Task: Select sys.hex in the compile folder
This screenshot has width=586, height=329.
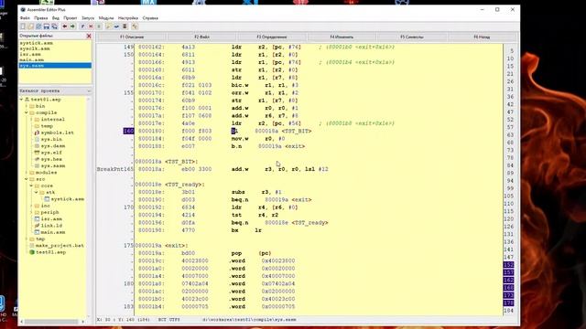Action: [51, 159]
